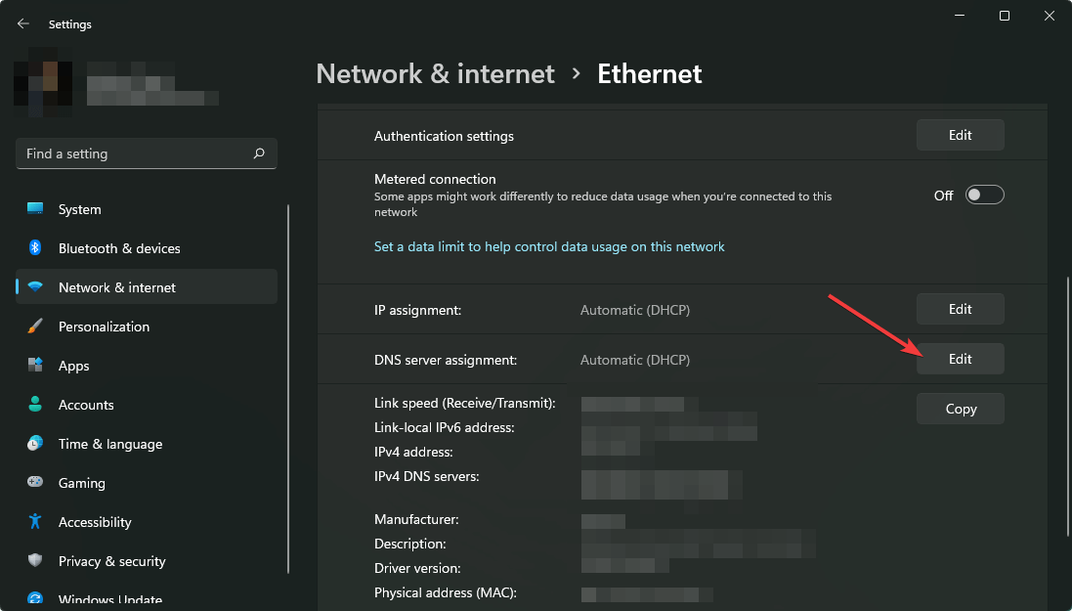Go back using the back arrow
Screen dimensions: 1072x611
coord(21,22)
